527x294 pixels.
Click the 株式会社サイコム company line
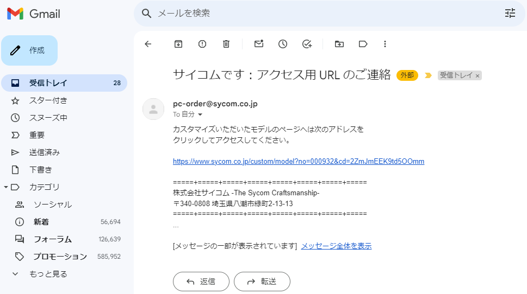click(246, 193)
